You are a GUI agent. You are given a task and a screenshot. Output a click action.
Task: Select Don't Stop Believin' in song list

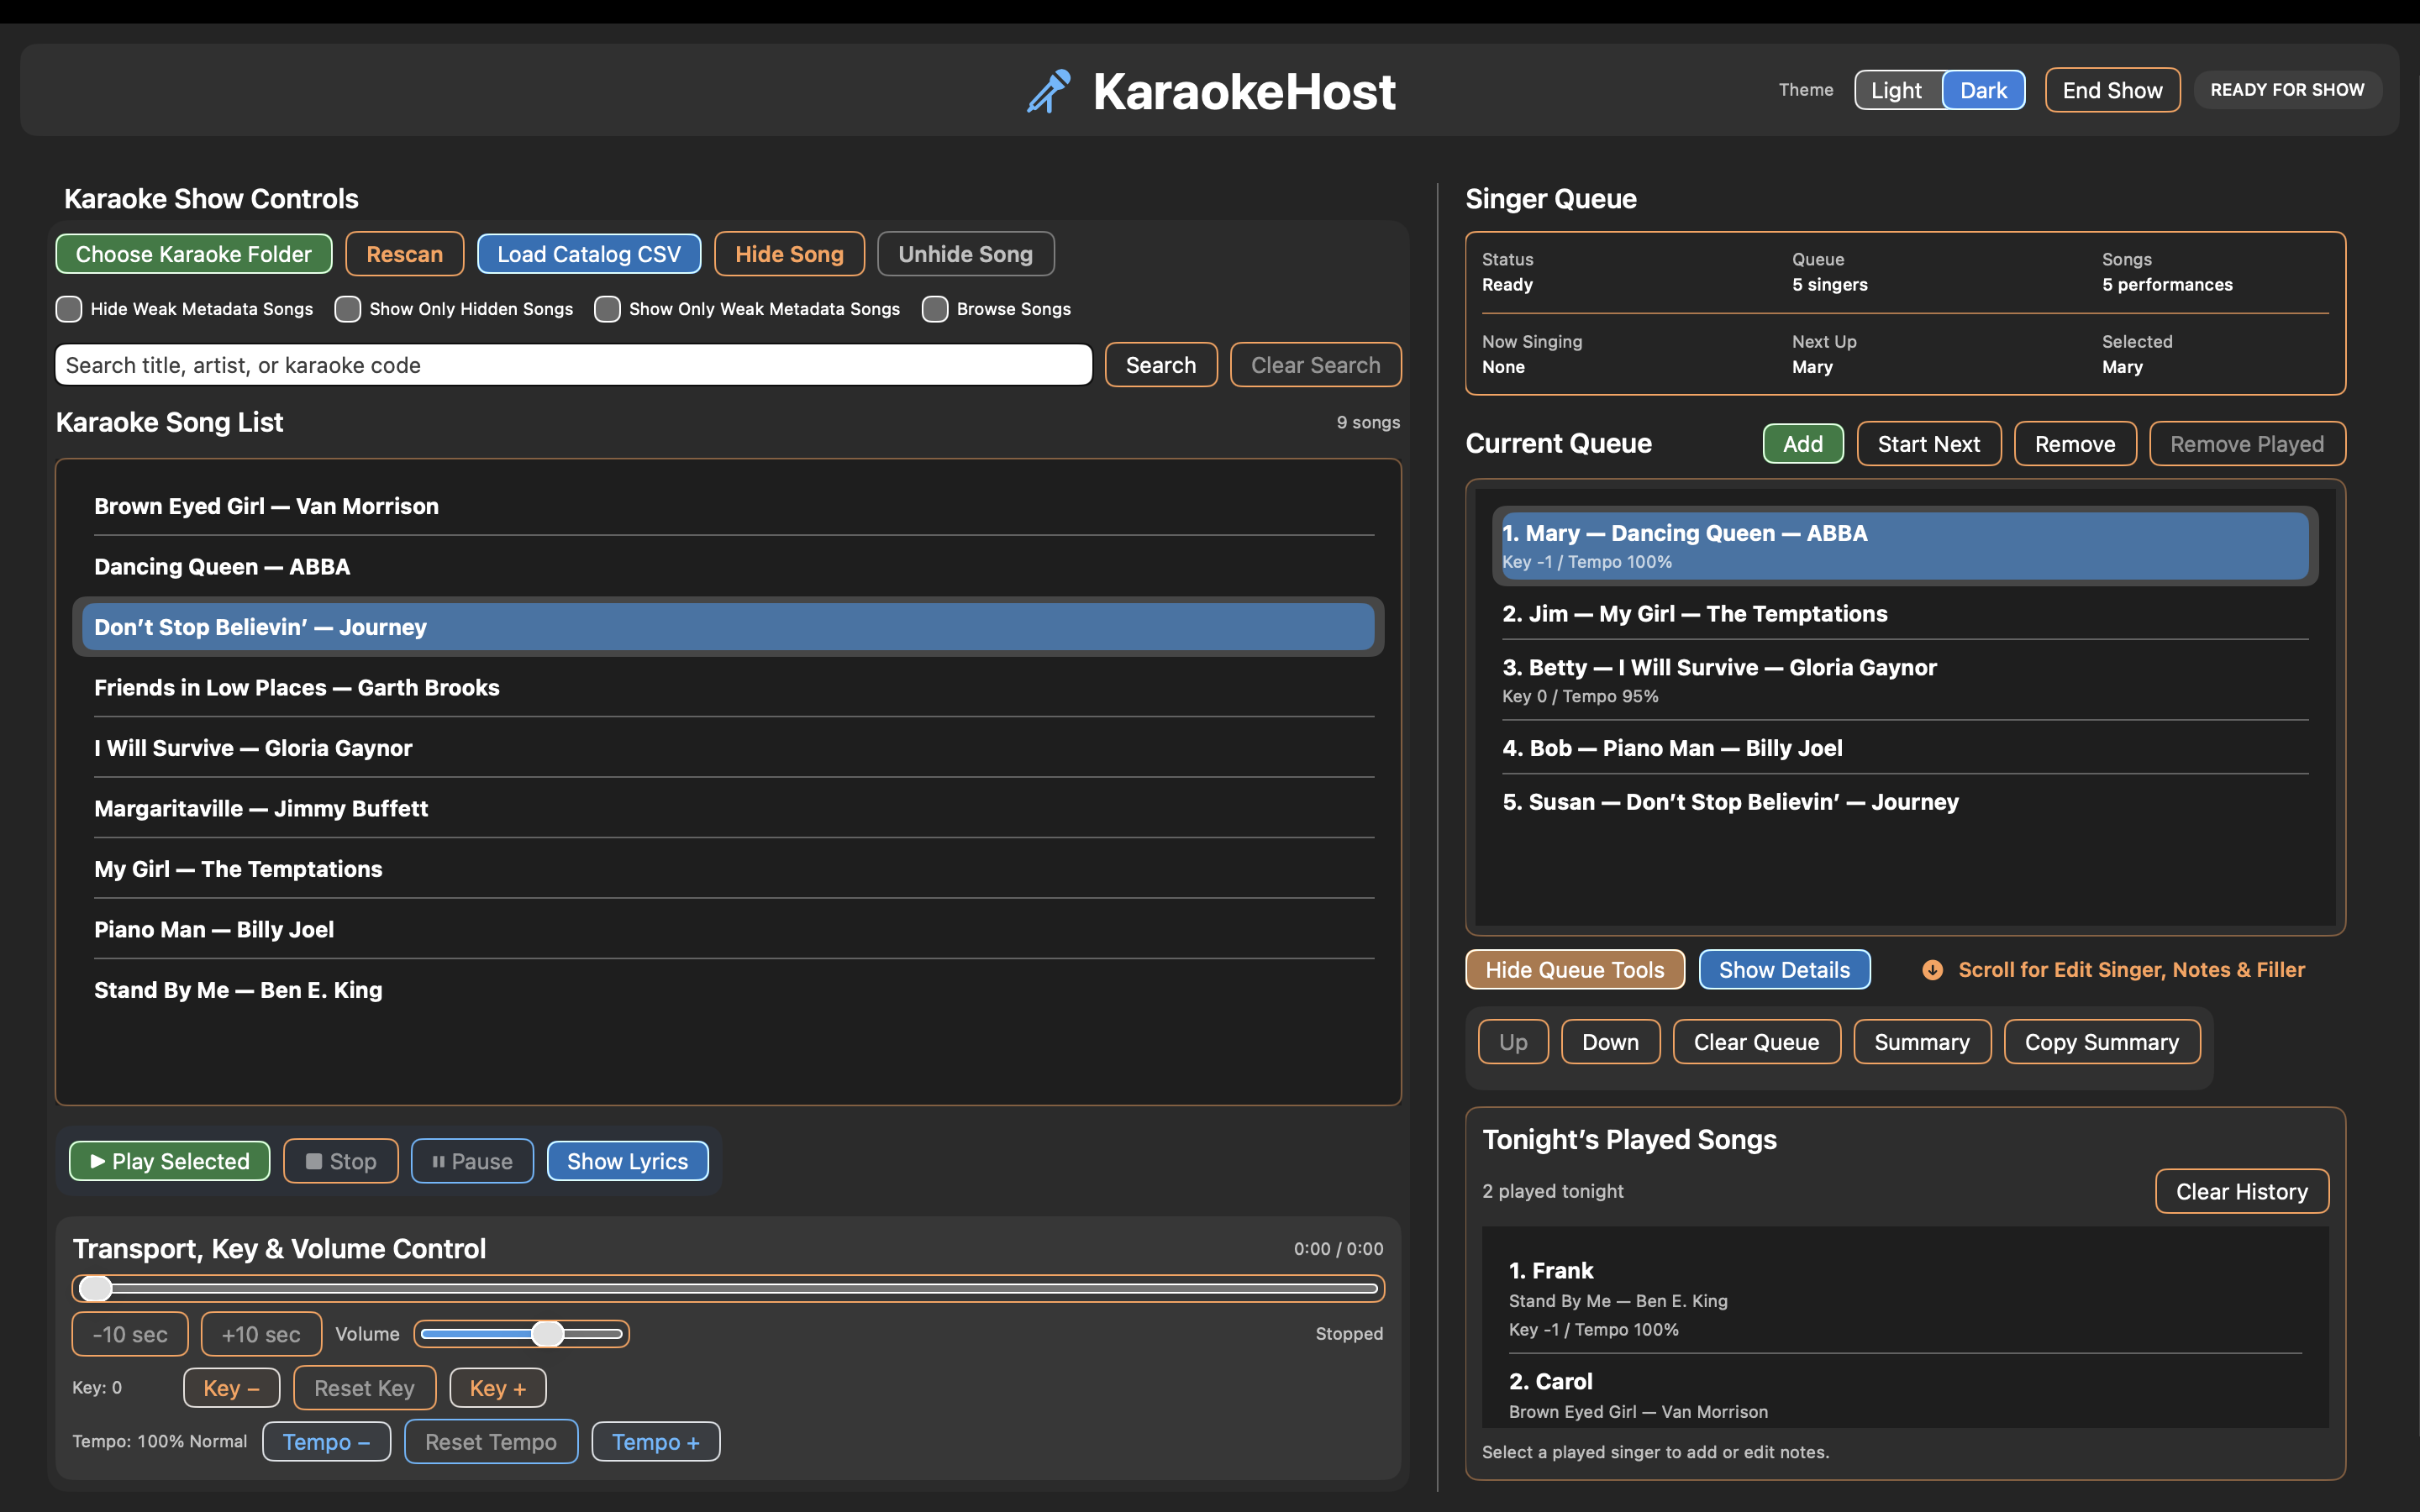[x=728, y=627]
